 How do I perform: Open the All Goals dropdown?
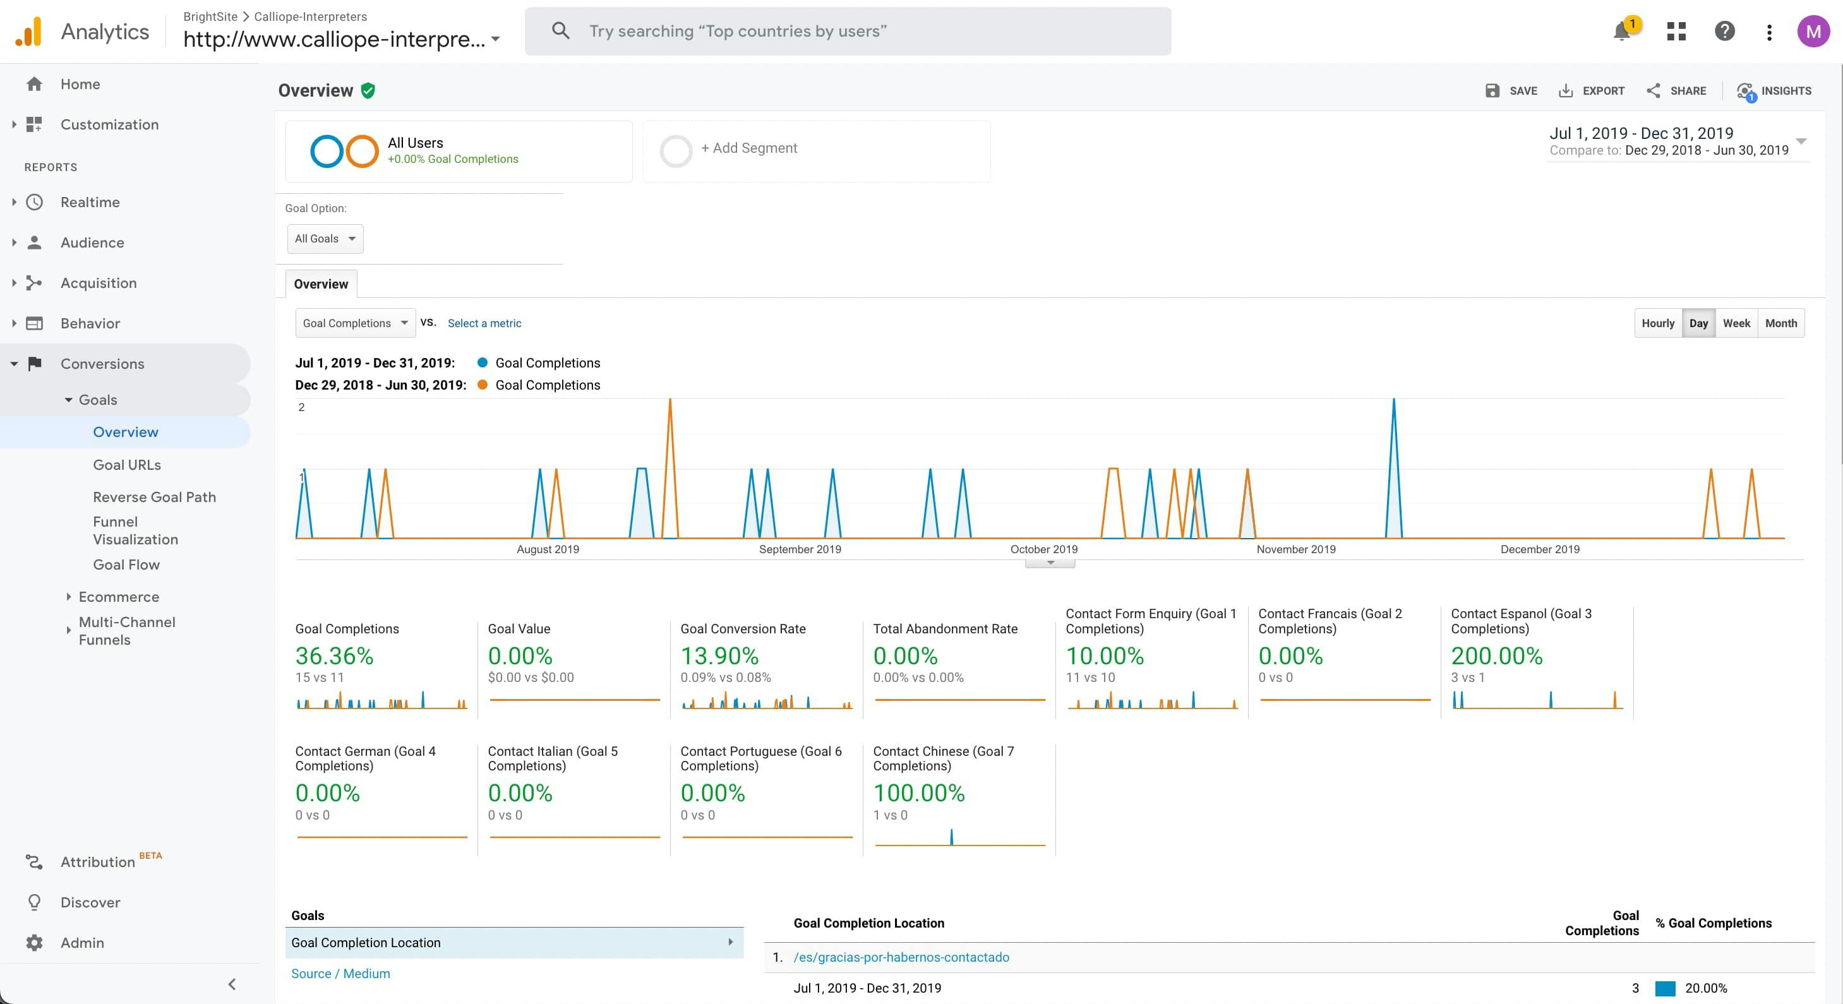coord(325,239)
